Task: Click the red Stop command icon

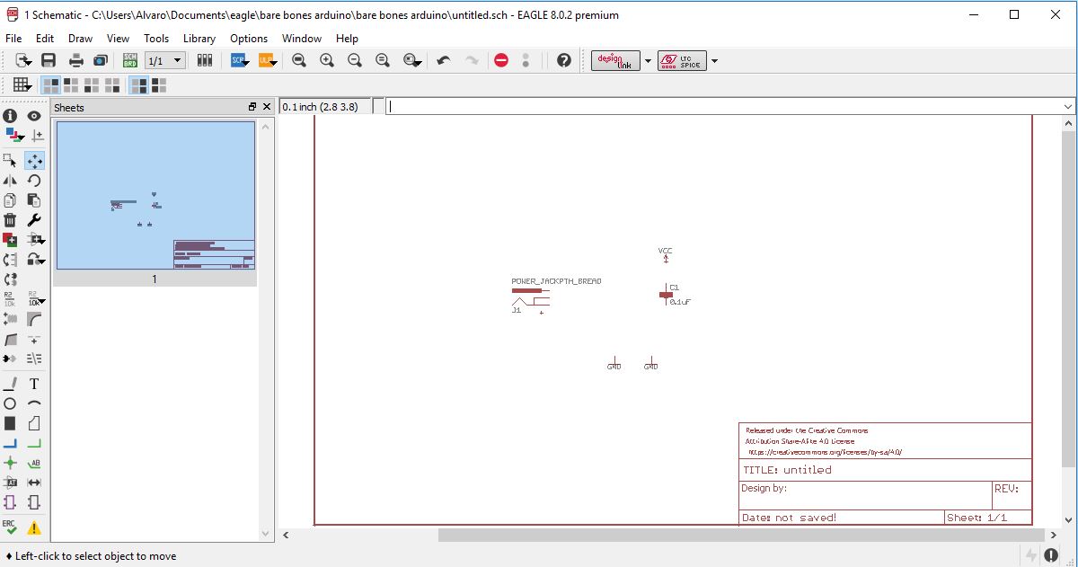Action: click(501, 60)
